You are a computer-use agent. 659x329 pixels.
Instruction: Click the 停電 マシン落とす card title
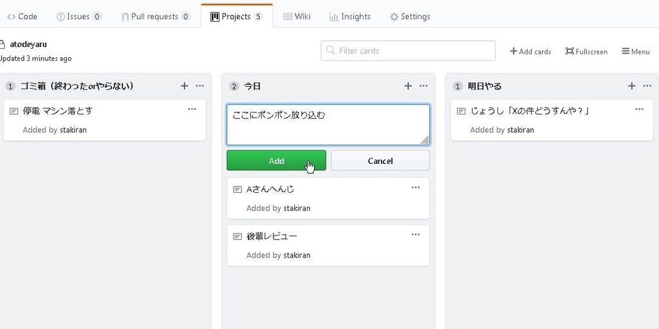[57, 111]
